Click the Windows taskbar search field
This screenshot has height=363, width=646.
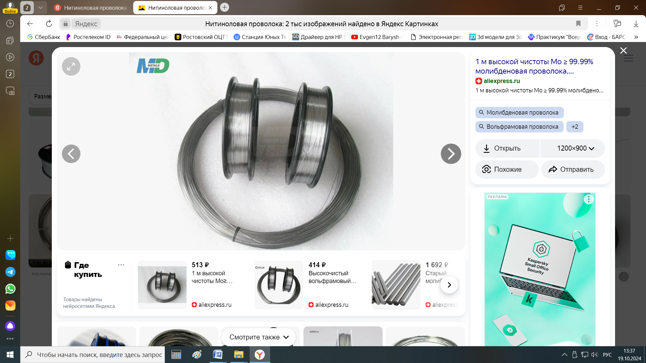pyautogui.click(x=93, y=355)
